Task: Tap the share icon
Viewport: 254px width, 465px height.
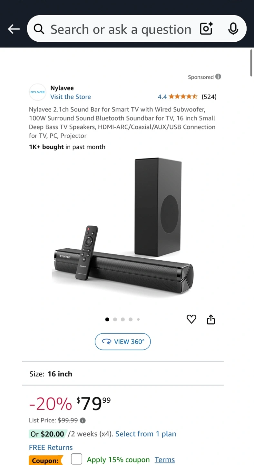Action: [x=211, y=319]
